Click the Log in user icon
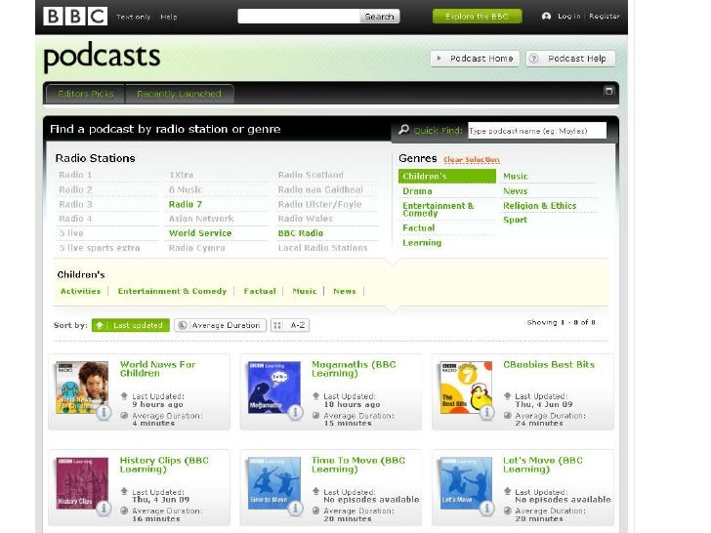This screenshot has width=711, height=533. pos(546,17)
